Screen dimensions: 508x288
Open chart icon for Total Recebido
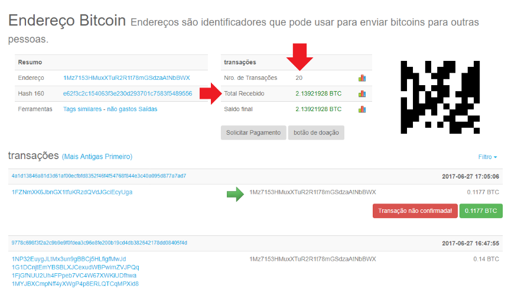tap(362, 93)
